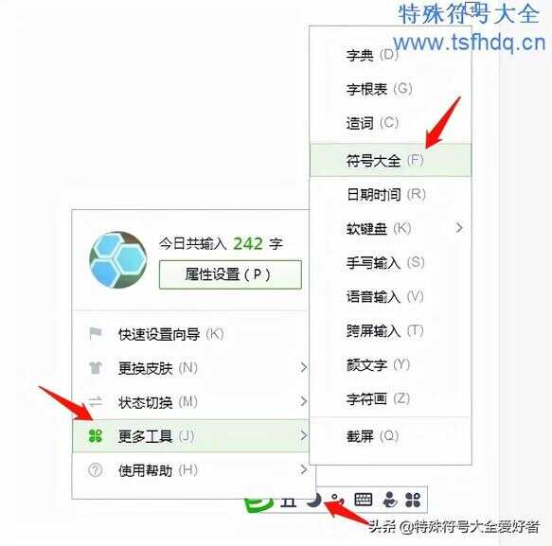Expand the 更换皮肤 submenu arrow
The width and height of the screenshot is (552, 546).
tap(303, 368)
